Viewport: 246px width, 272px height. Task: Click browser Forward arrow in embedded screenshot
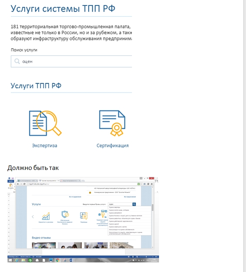[21, 184]
